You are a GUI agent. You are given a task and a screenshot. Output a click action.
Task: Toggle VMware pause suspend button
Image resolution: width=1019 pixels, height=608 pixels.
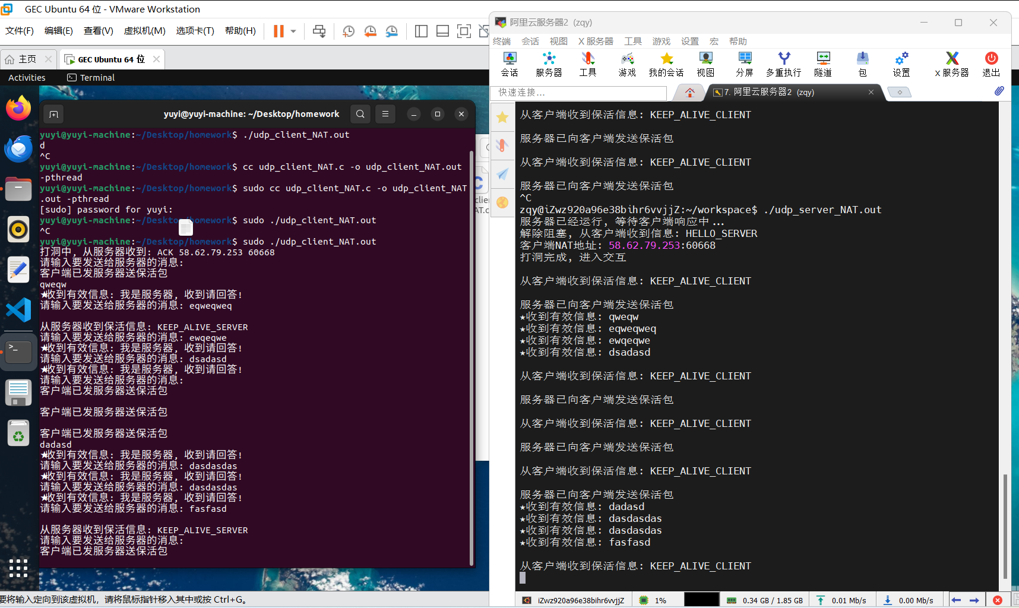(279, 31)
